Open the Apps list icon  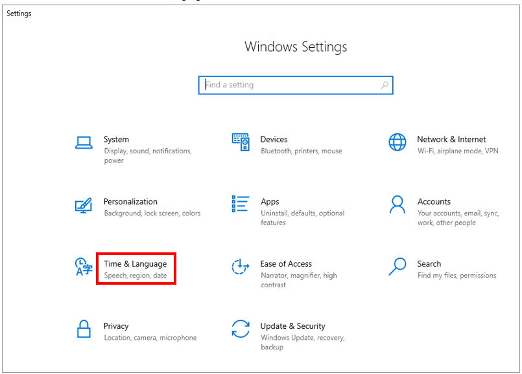(x=241, y=204)
